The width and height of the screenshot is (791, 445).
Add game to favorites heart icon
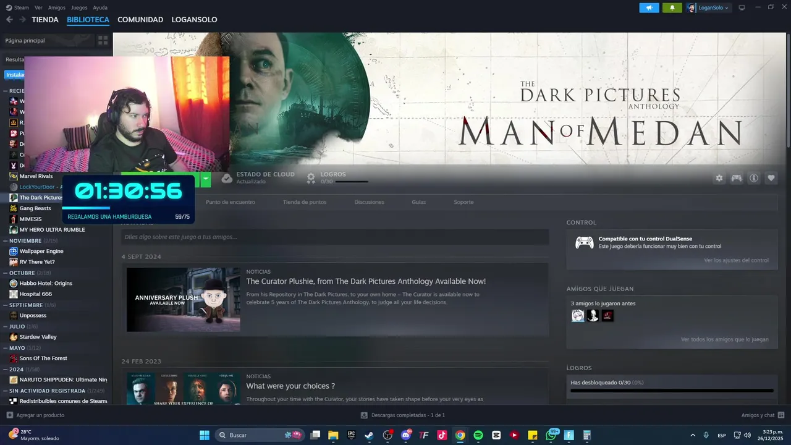click(771, 178)
